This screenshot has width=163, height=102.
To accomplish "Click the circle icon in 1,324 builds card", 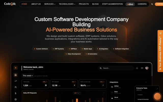I will pos(46,85).
